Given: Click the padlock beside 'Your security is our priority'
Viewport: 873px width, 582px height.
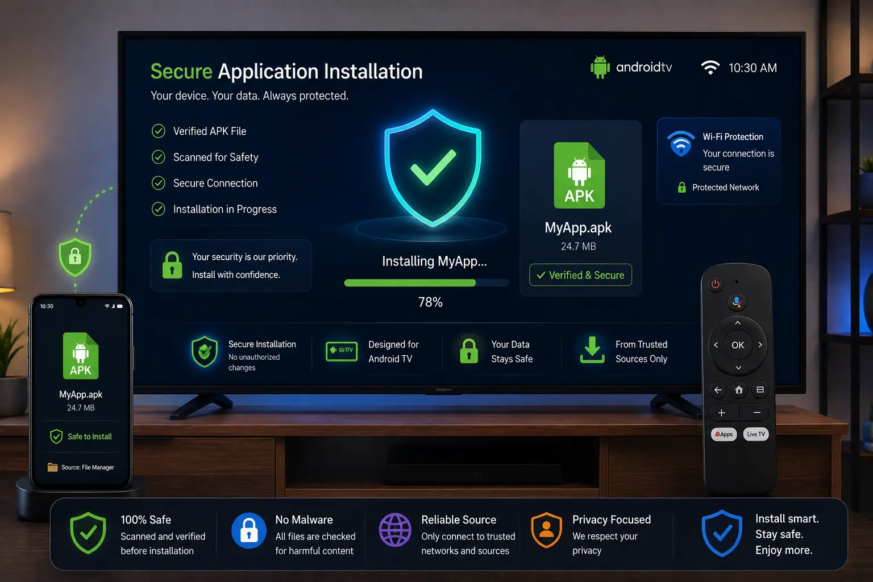Looking at the screenshot, I should [172, 265].
